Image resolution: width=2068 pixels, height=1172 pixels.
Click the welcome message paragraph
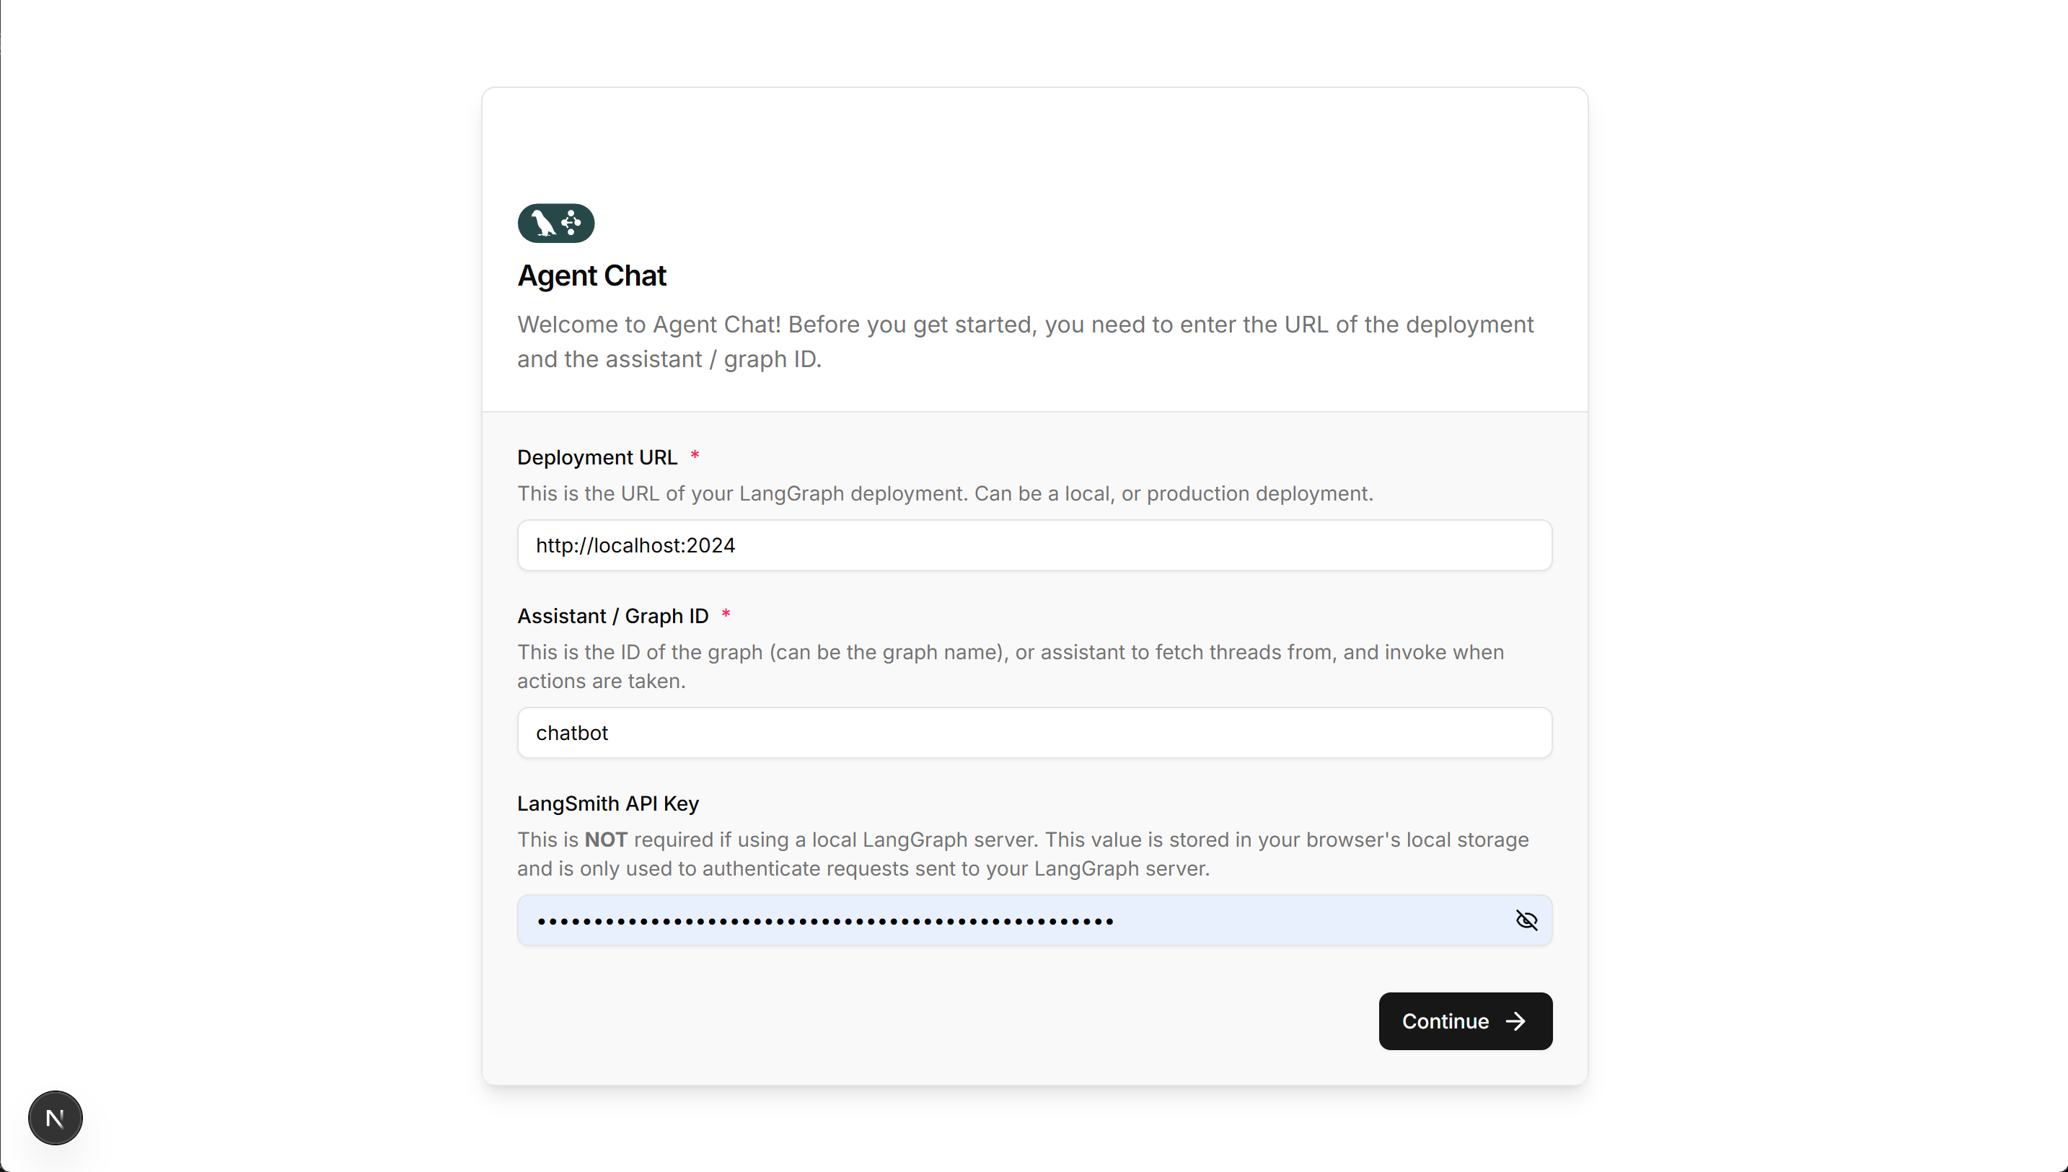(x=1025, y=341)
